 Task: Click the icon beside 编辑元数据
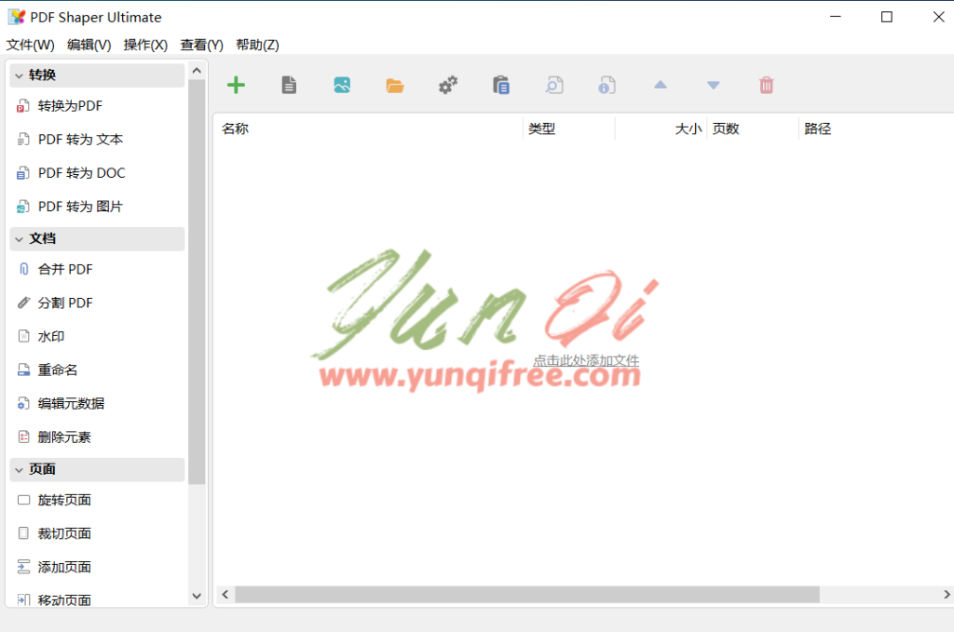pyautogui.click(x=23, y=404)
